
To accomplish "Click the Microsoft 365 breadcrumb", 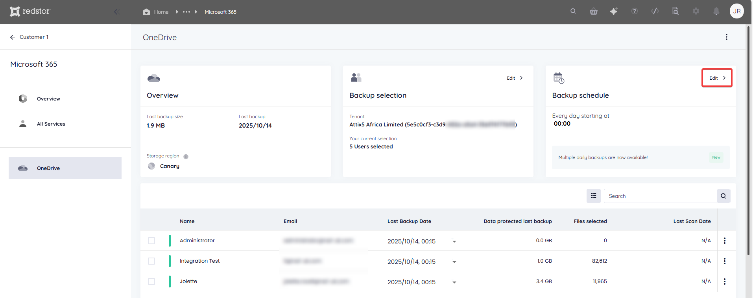I will [x=220, y=12].
